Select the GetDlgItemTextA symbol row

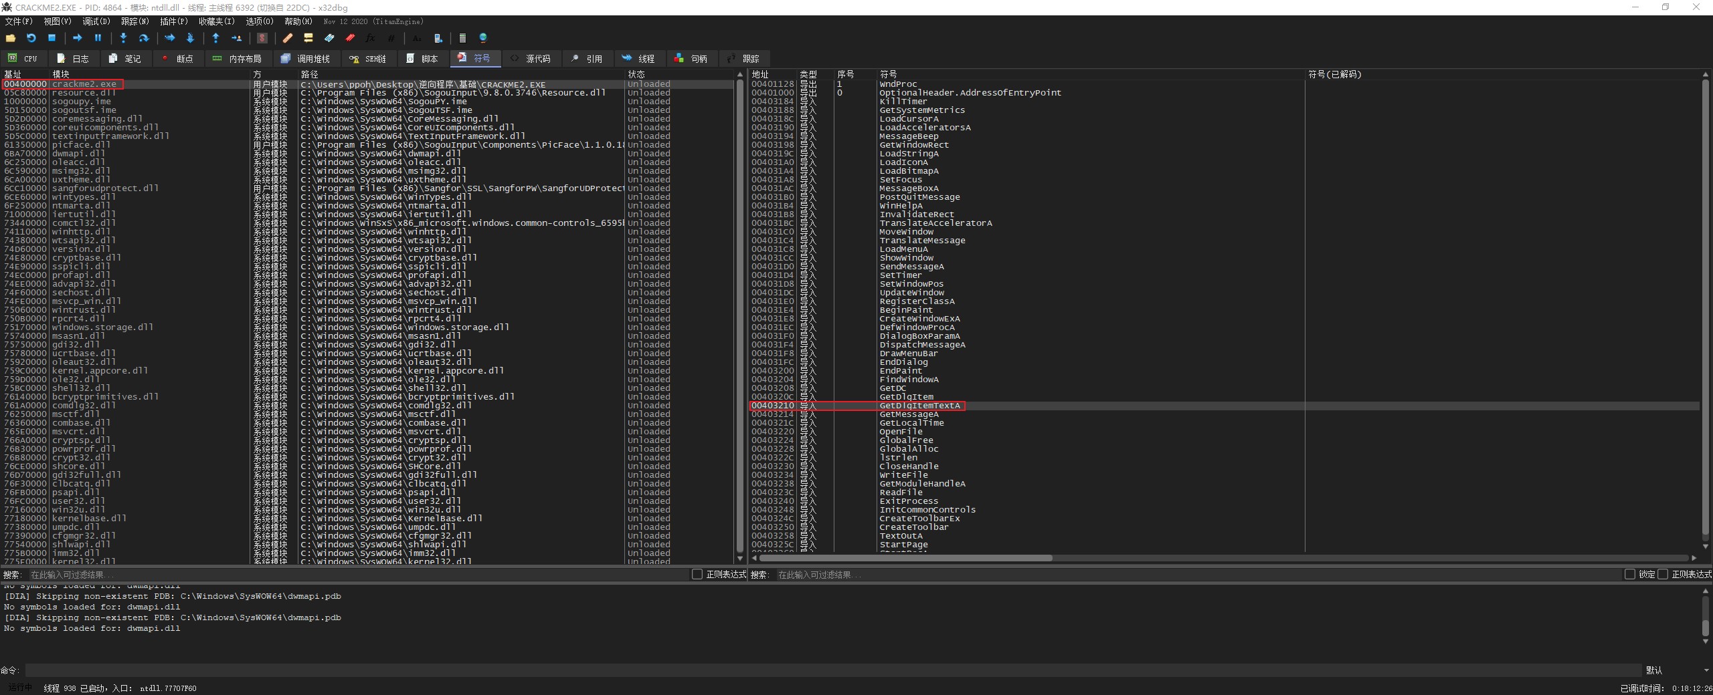pyautogui.click(x=919, y=406)
